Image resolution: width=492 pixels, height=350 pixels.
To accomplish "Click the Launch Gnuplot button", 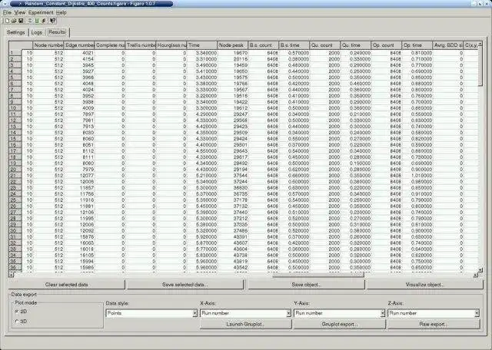I will click(246, 325).
